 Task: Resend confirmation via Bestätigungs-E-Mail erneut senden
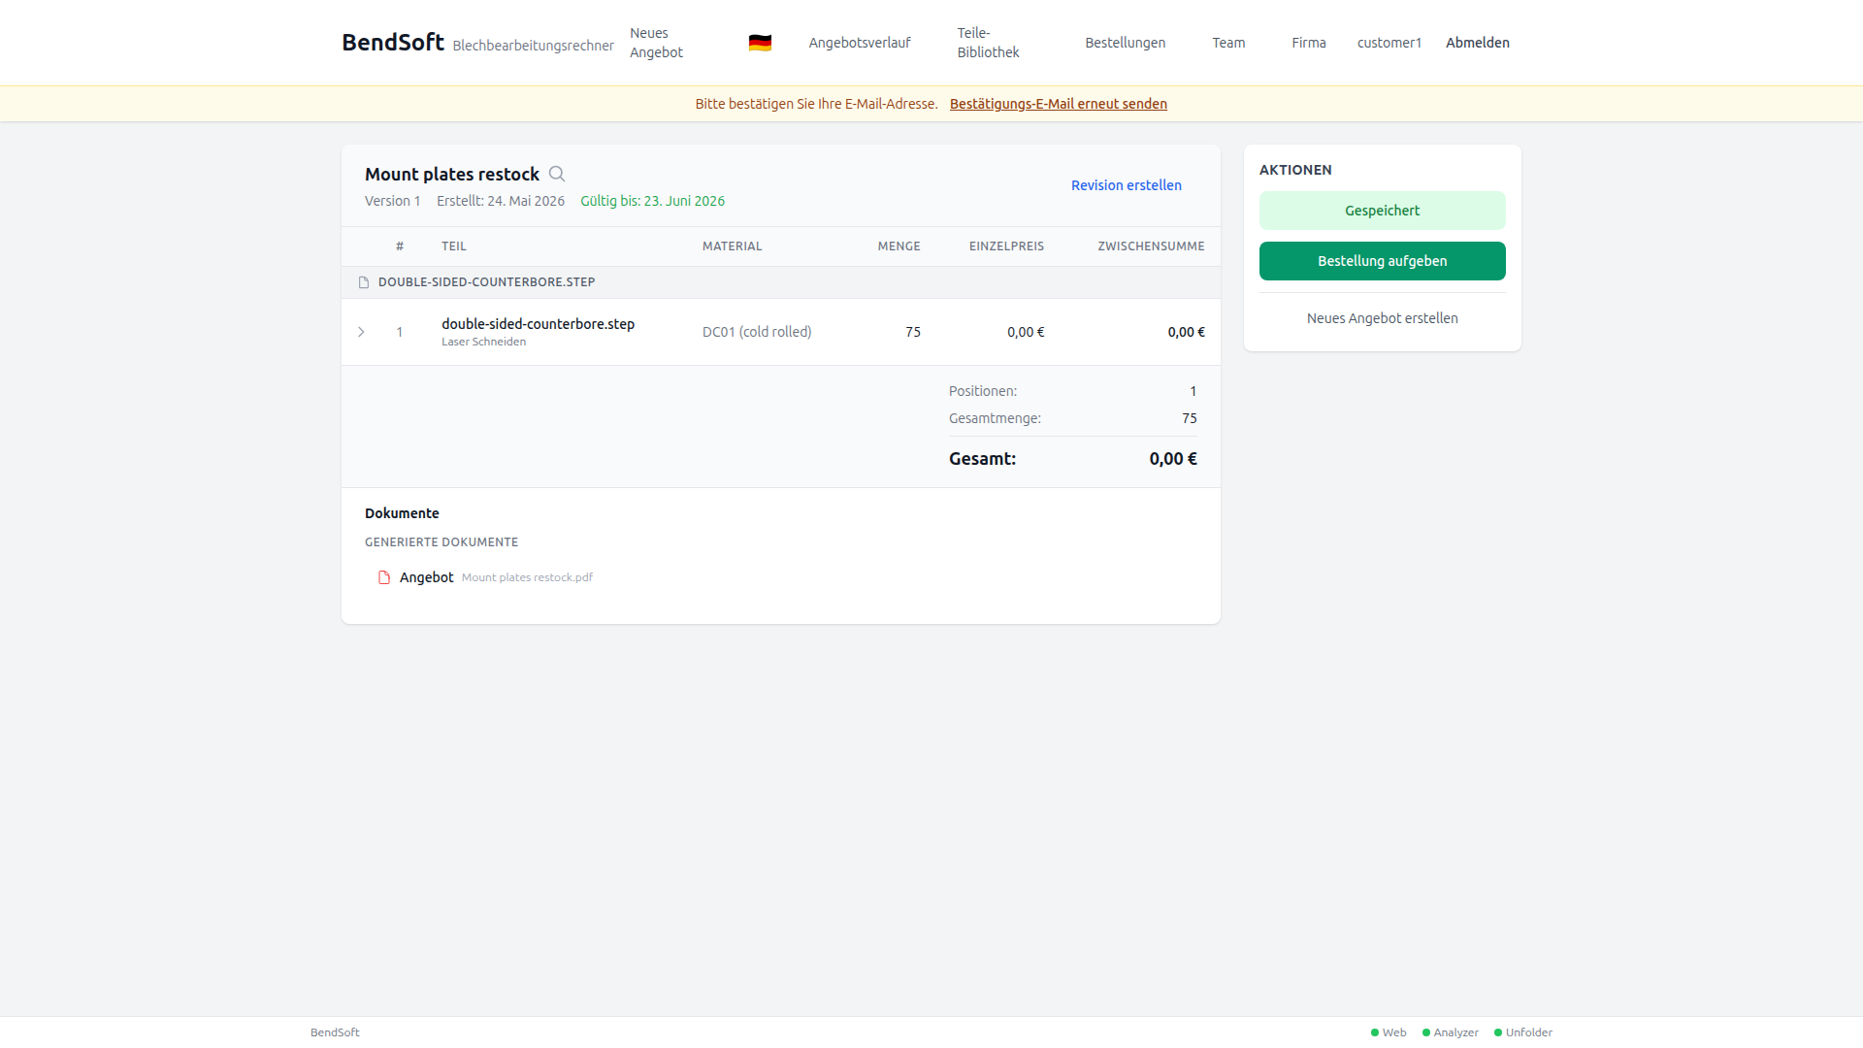[x=1059, y=104]
